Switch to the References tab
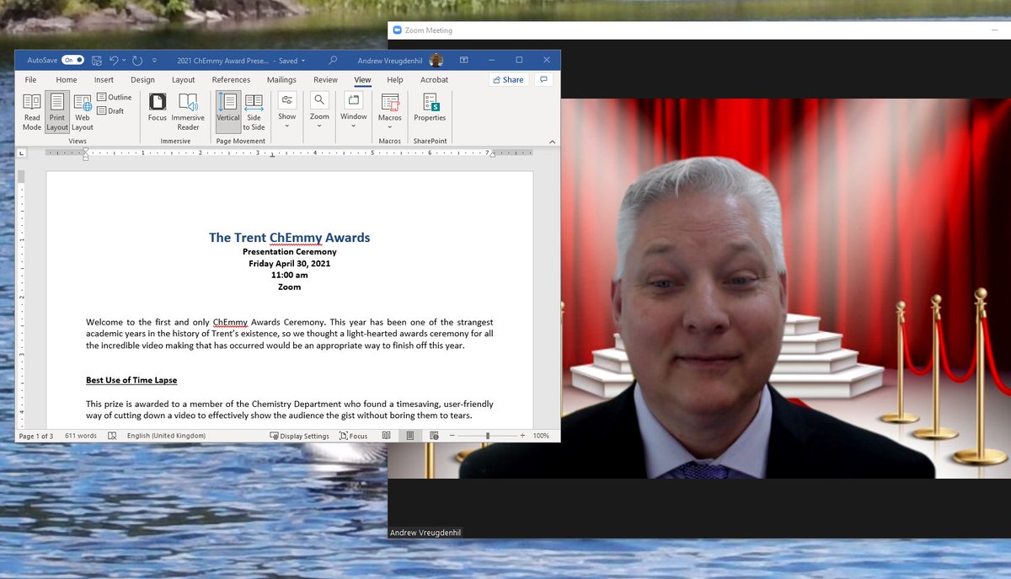 coord(231,80)
